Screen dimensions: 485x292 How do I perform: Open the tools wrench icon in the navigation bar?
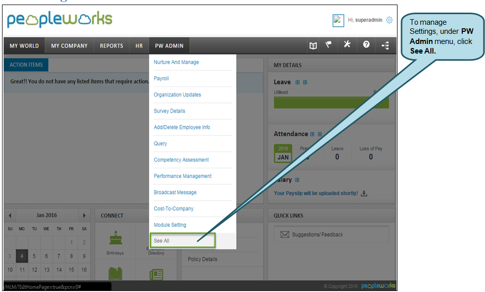347,44
